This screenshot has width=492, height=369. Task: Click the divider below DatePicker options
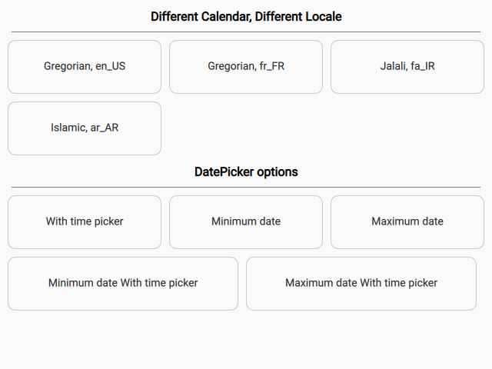point(246,188)
